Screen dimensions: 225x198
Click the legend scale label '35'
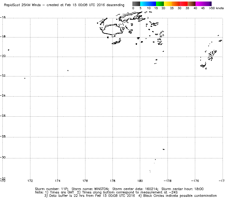click(x=187, y=8)
